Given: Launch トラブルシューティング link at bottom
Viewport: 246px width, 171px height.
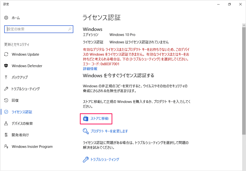Looking at the screenshot, I should point(105,159).
